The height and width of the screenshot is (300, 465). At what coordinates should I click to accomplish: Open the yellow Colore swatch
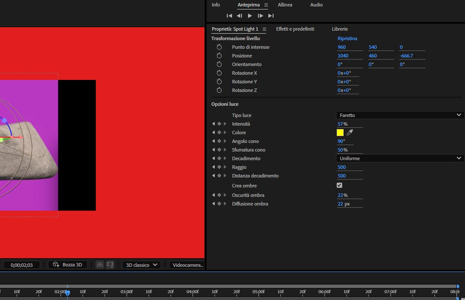pyautogui.click(x=340, y=132)
